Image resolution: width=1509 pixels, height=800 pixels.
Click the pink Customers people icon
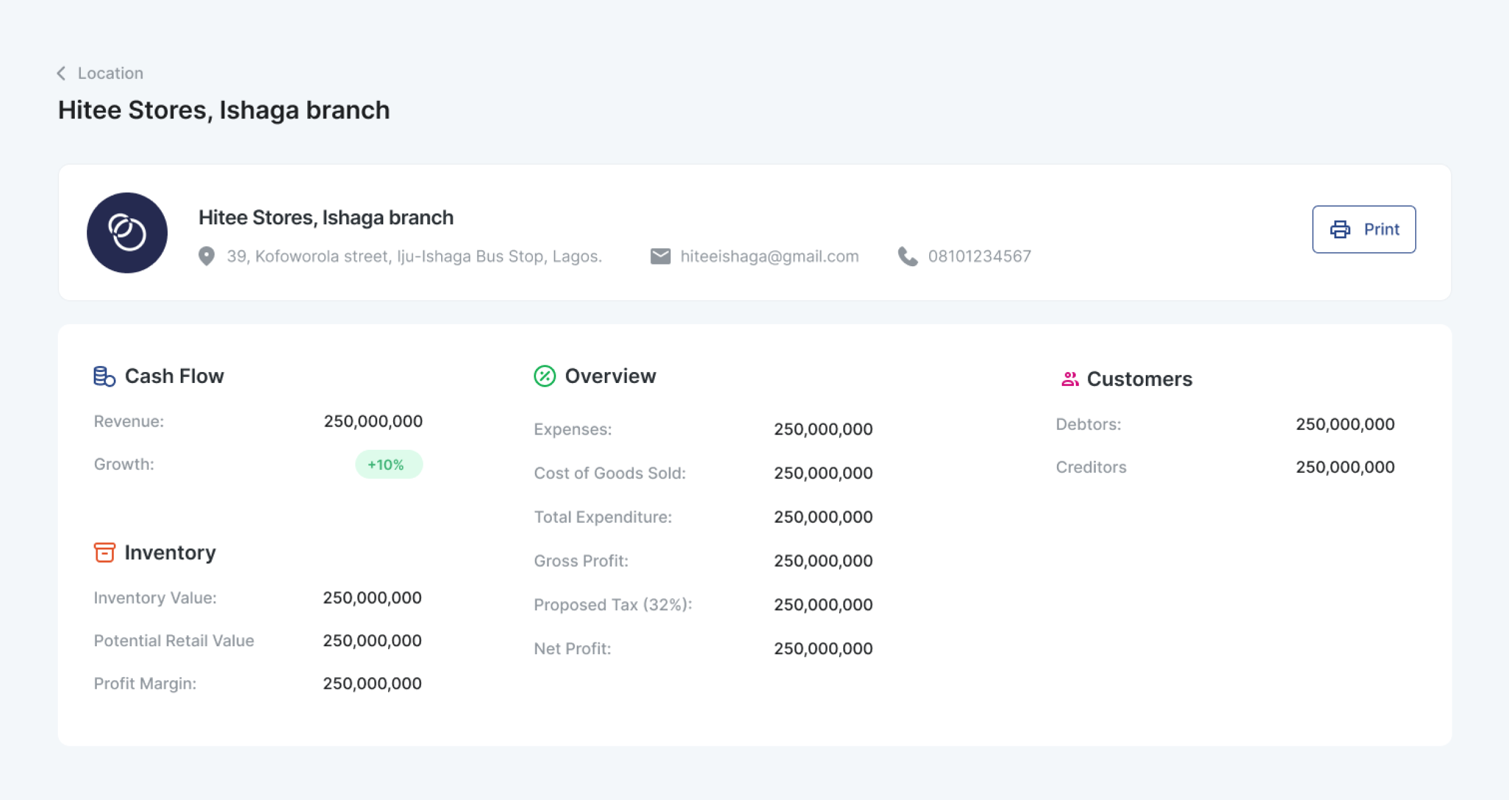click(x=1070, y=379)
